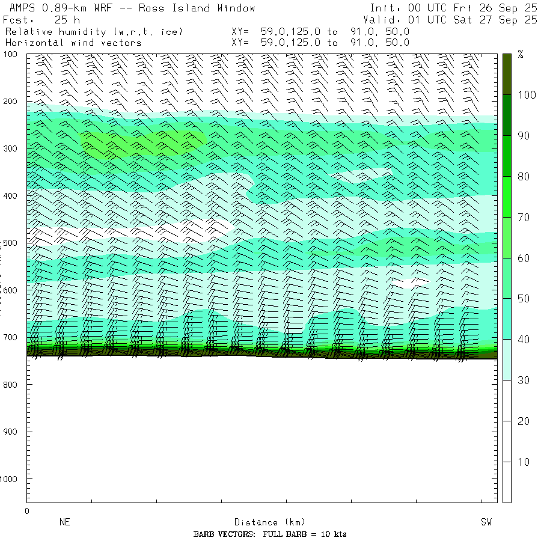This screenshot has height=541, width=541.
Task: Click the 'Init: 00 UTC Fri 26 Sep 25' text
Action: tap(453, 8)
